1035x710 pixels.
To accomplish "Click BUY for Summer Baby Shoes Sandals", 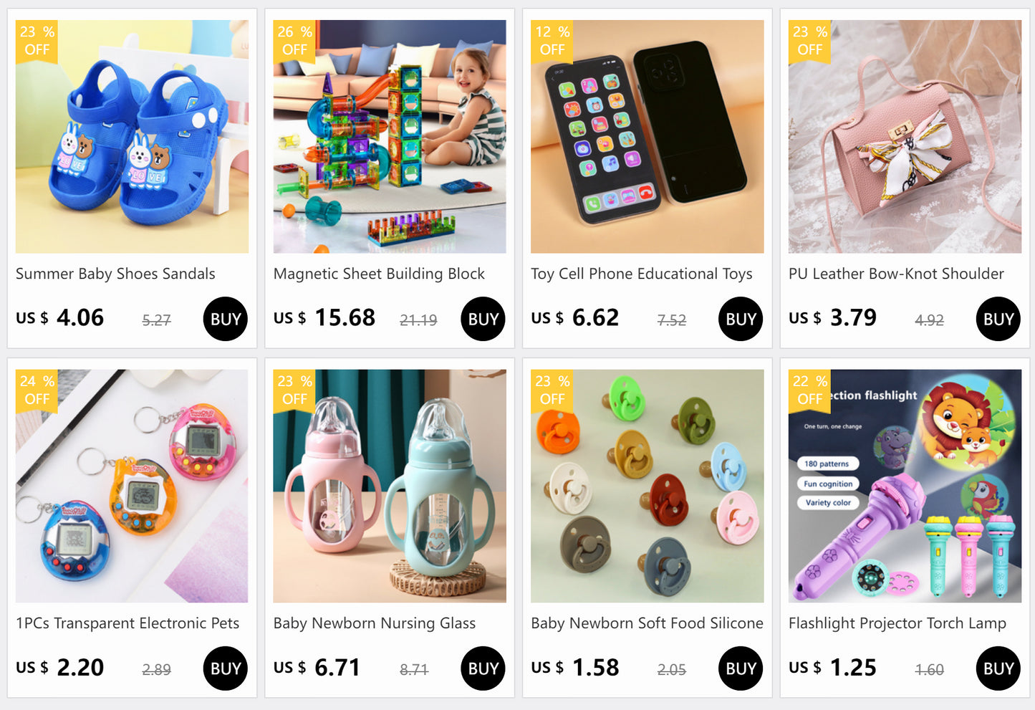I will click(226, 319).
